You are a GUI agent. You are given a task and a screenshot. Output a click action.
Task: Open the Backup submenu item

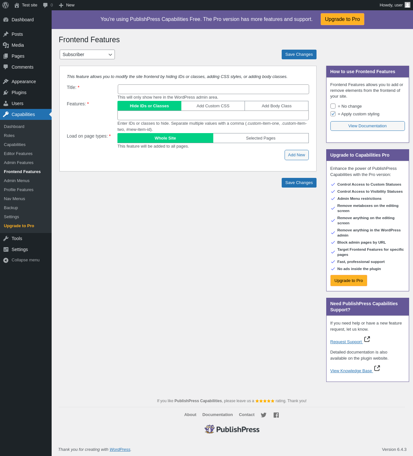coord(11,208)
